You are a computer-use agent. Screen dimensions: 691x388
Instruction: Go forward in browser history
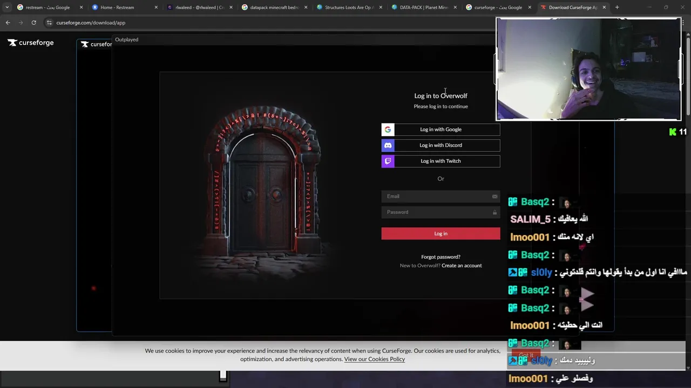[x=21, y=23]
